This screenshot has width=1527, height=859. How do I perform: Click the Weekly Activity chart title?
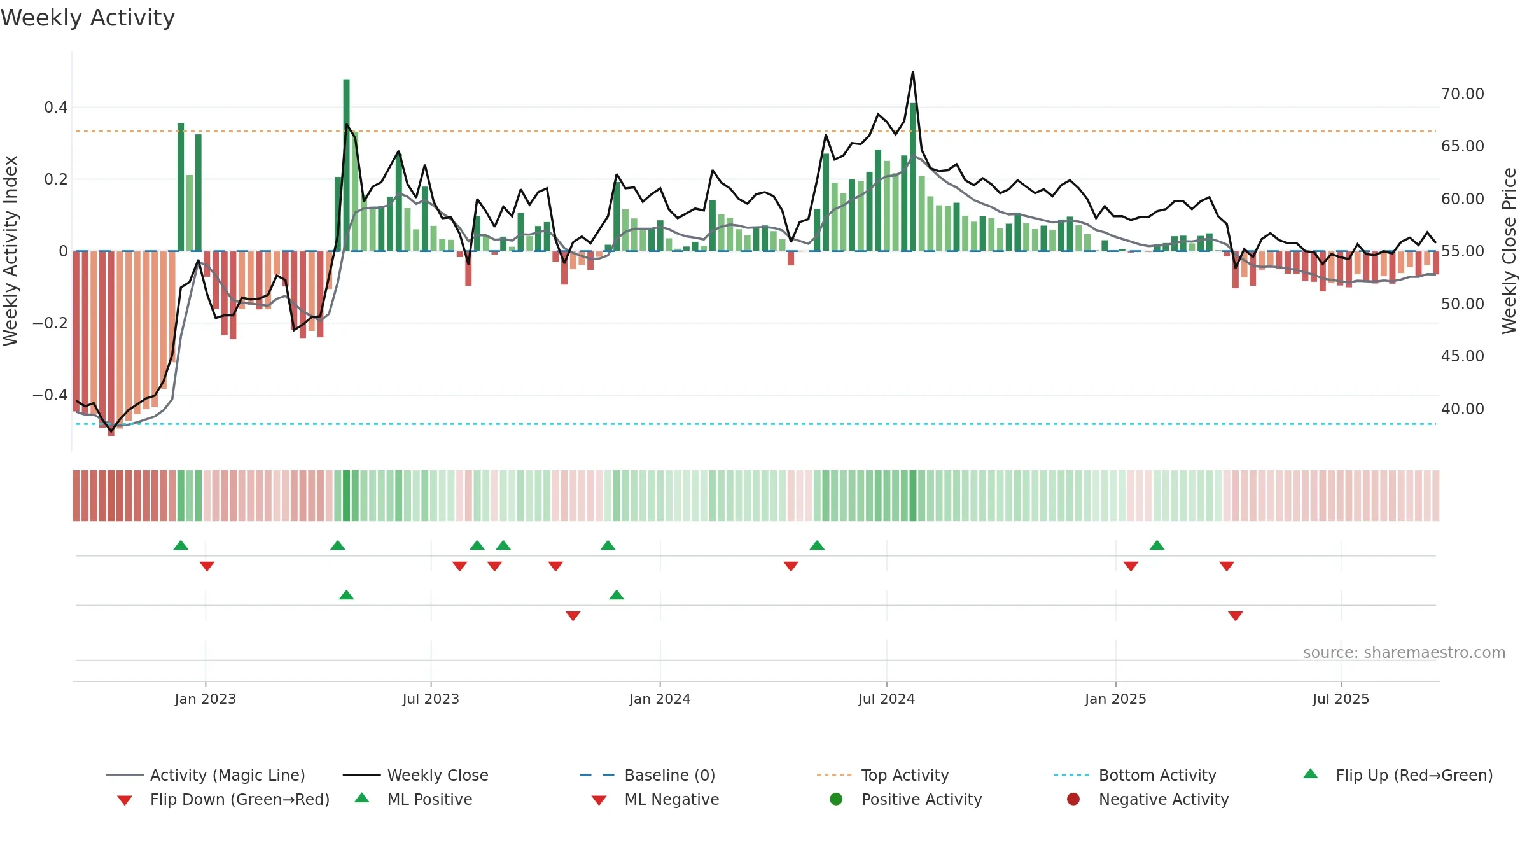click(x=88, y=18)
